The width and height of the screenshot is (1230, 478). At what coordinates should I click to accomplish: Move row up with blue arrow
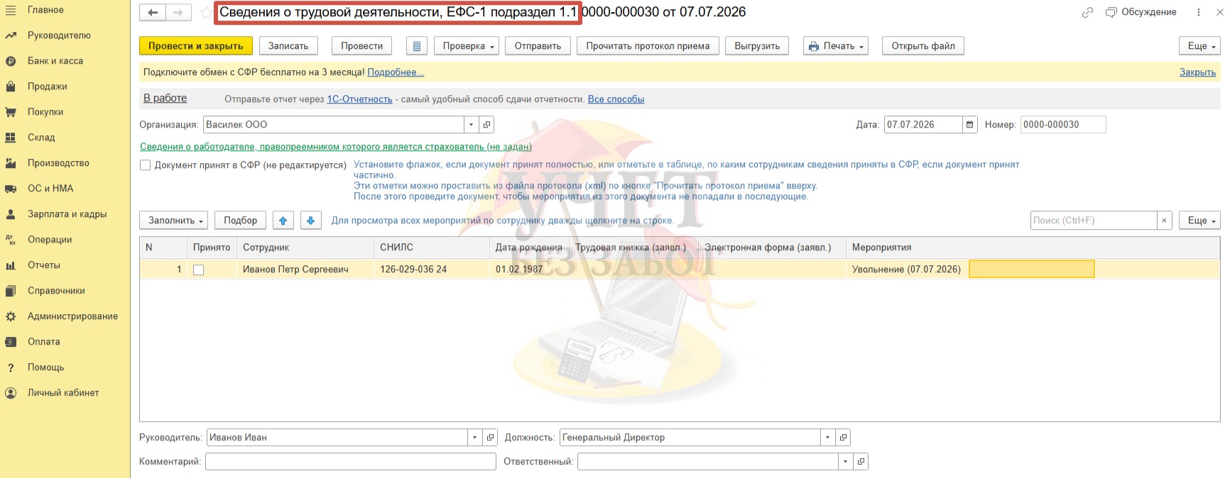(x=283, y=221)
